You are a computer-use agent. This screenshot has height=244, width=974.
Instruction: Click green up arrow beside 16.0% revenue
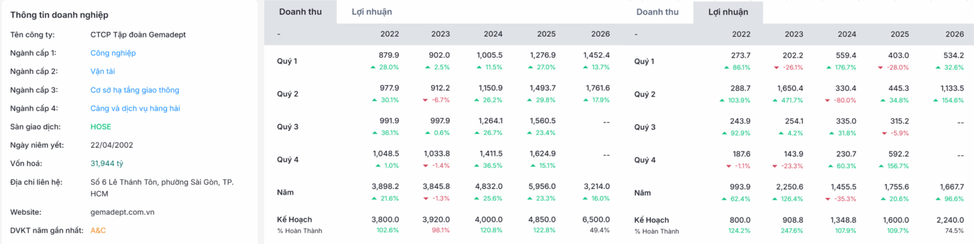[x=586, y=198]
